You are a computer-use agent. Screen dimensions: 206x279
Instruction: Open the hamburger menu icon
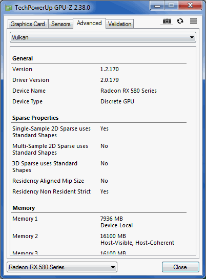pyautogui.click(x=193, y=21)
